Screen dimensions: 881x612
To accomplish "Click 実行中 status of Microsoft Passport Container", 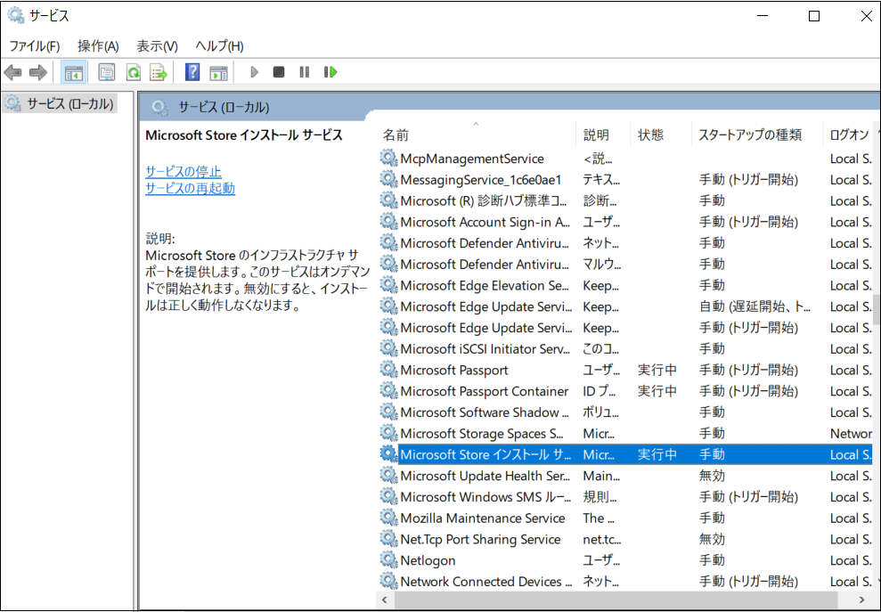I will point(657,391).
